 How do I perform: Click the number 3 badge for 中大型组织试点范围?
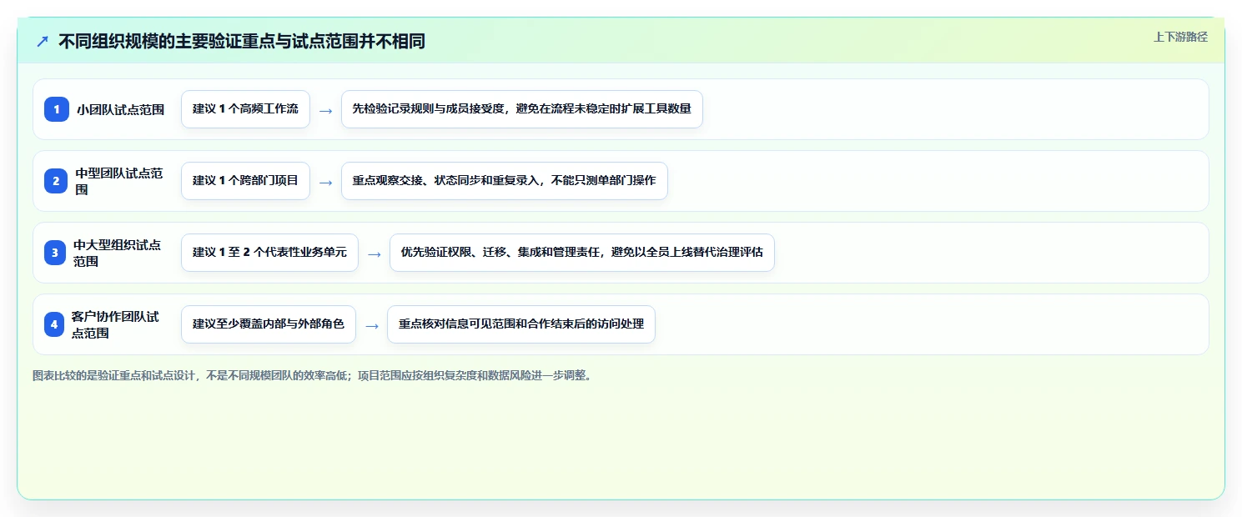click(x=55, y=253)
